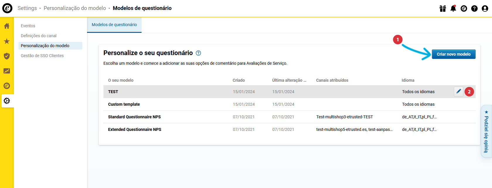
Task: Open the Podziel się opinią feedback tab
Action: pos(486,131)
